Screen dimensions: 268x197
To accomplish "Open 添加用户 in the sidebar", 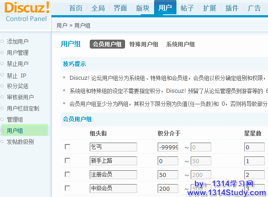I will [x=18, y=41].
